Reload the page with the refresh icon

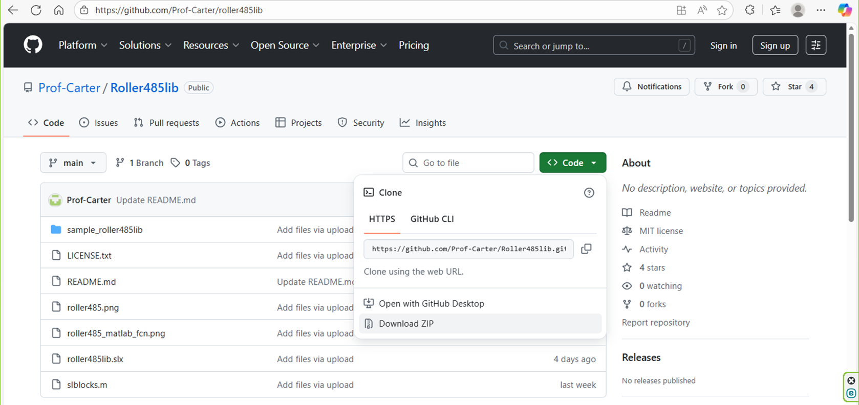pyautogui.click(x=36, y=10)
